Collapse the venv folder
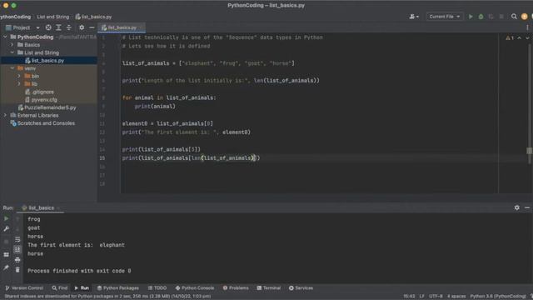The width and height of the screenshot is (533, 300). coord(12,68)
